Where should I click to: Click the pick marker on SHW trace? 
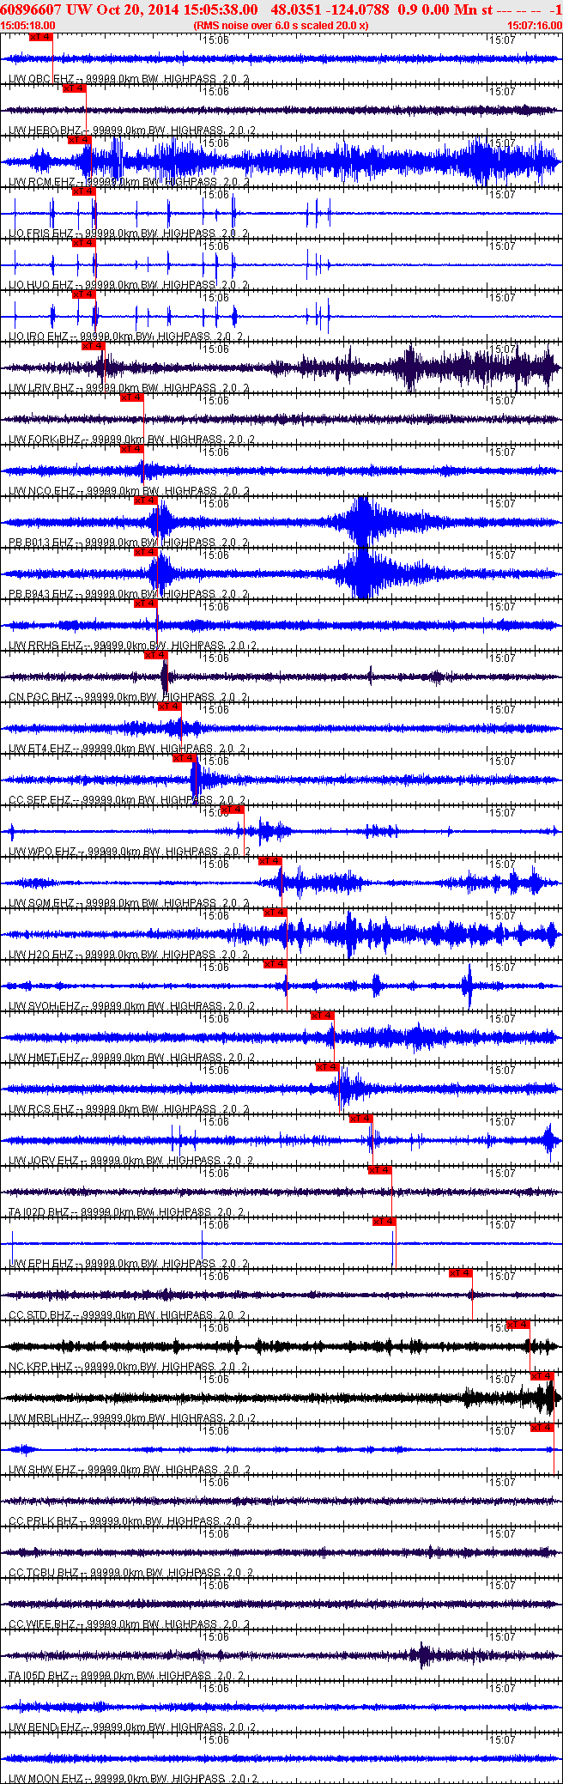[x=542, y=1428]
